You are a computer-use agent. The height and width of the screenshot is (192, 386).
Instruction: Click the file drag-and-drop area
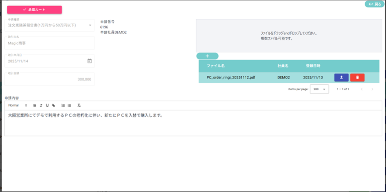[289, 36]
